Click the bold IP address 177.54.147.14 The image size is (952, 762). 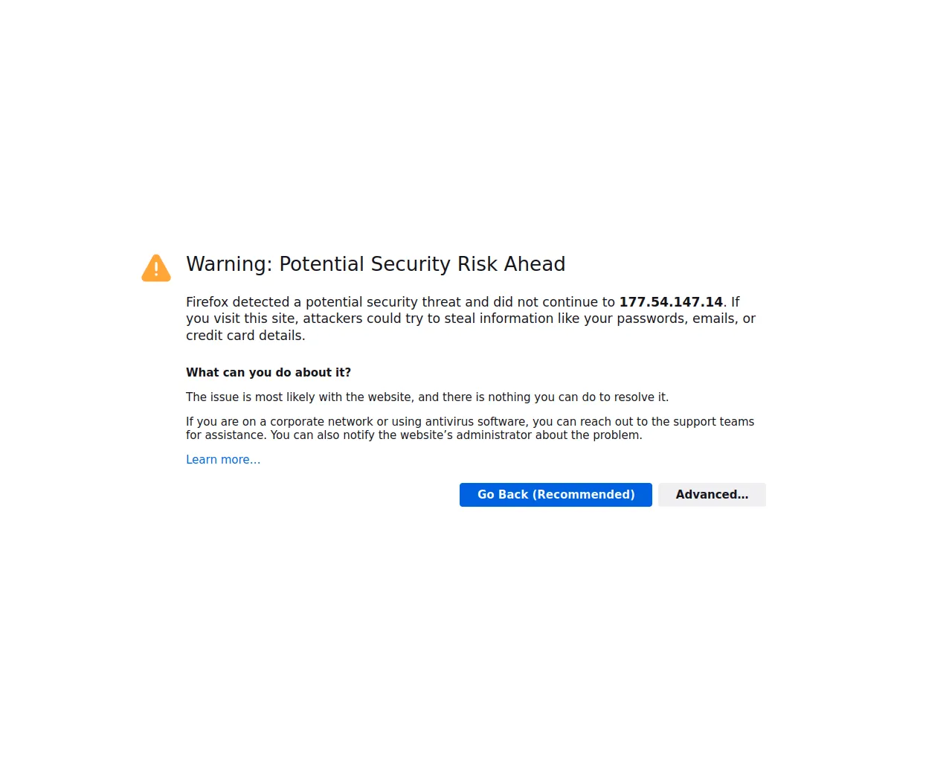(x=671, y=302)
